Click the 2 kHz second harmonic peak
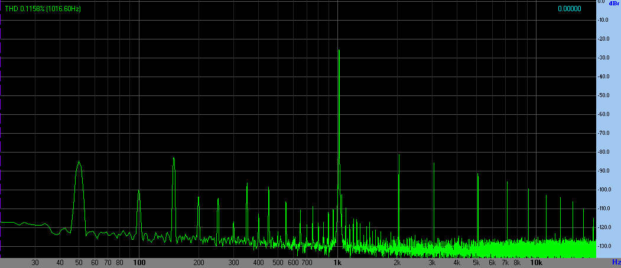This screenshot has width=621, height=268. 399,155
